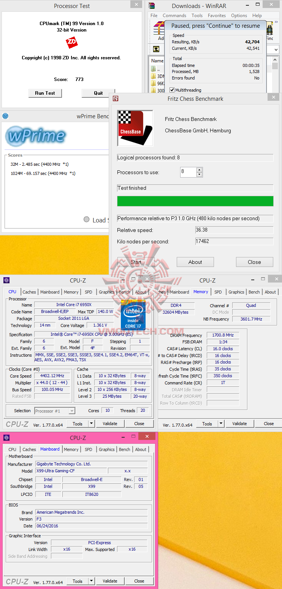The image size is (282, 589).
Task: Open WinRAR File menu
Action: pyautogui.click(x=154, y=16)
